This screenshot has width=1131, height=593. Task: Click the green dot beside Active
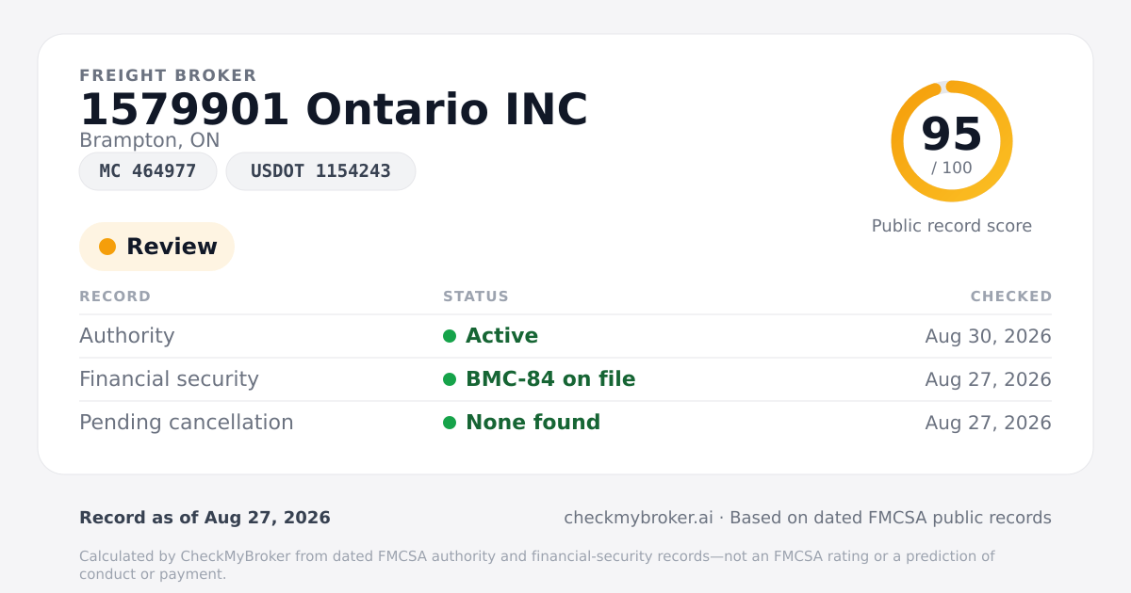(450, 336)
